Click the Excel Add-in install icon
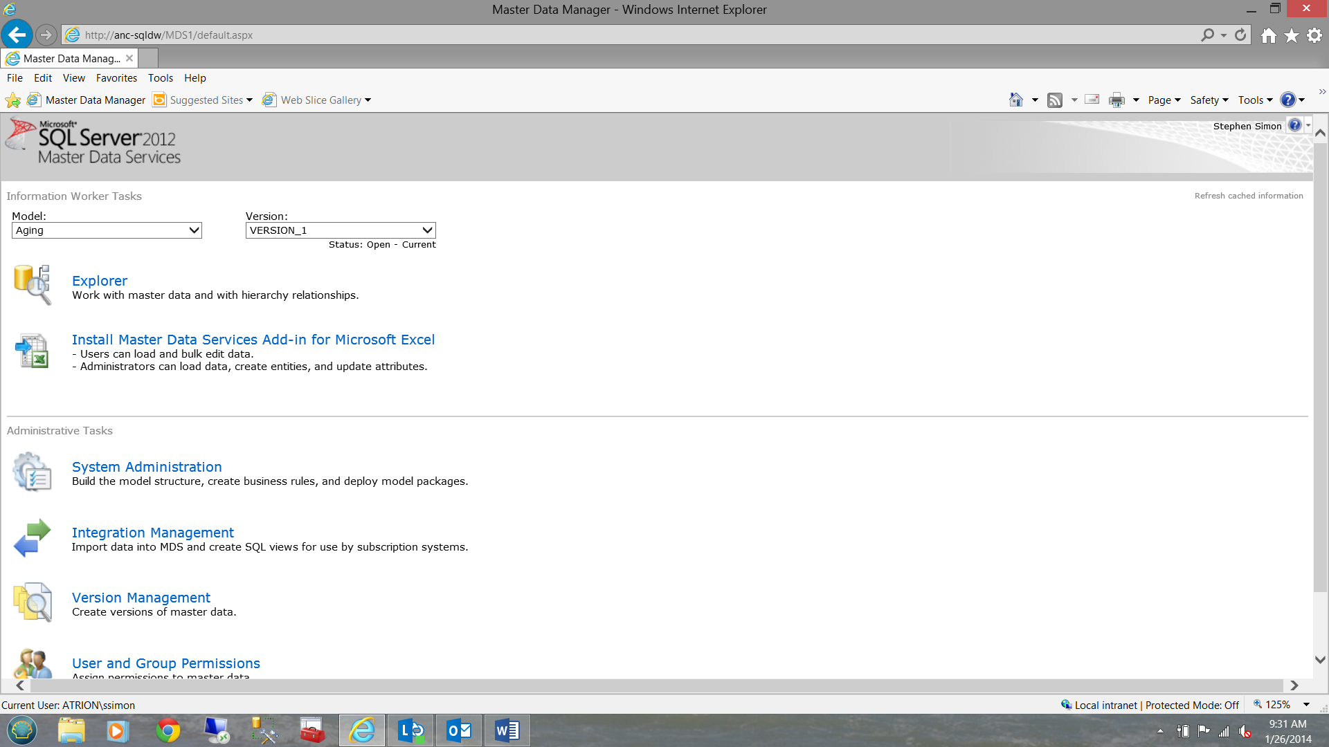Image resolution: width=1329 pixels, height=747 pixels. click(33, 351)
